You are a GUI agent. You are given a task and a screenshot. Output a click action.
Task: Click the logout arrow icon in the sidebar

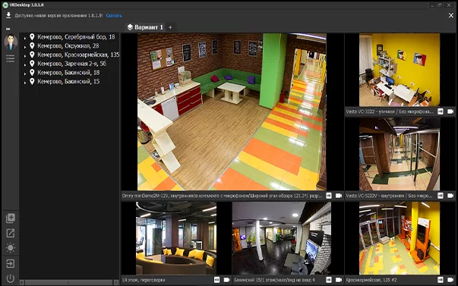[11, 263]
